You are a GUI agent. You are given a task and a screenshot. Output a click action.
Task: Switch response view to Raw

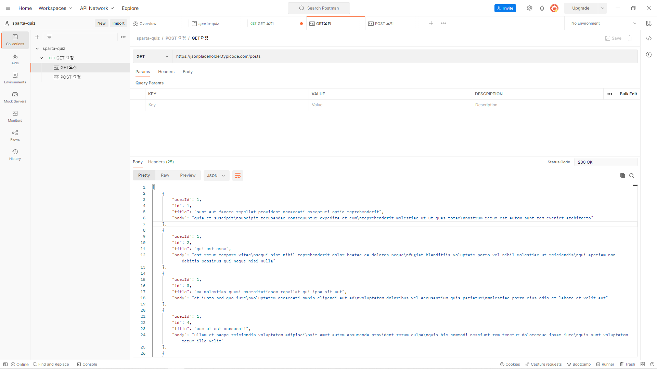pos(165,175)
